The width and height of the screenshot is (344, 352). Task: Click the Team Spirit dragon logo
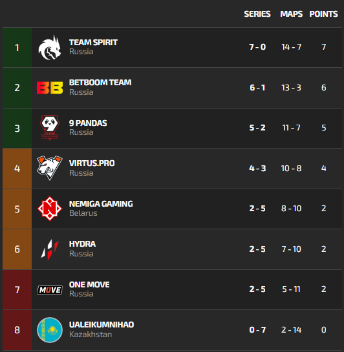click(50, 47)
